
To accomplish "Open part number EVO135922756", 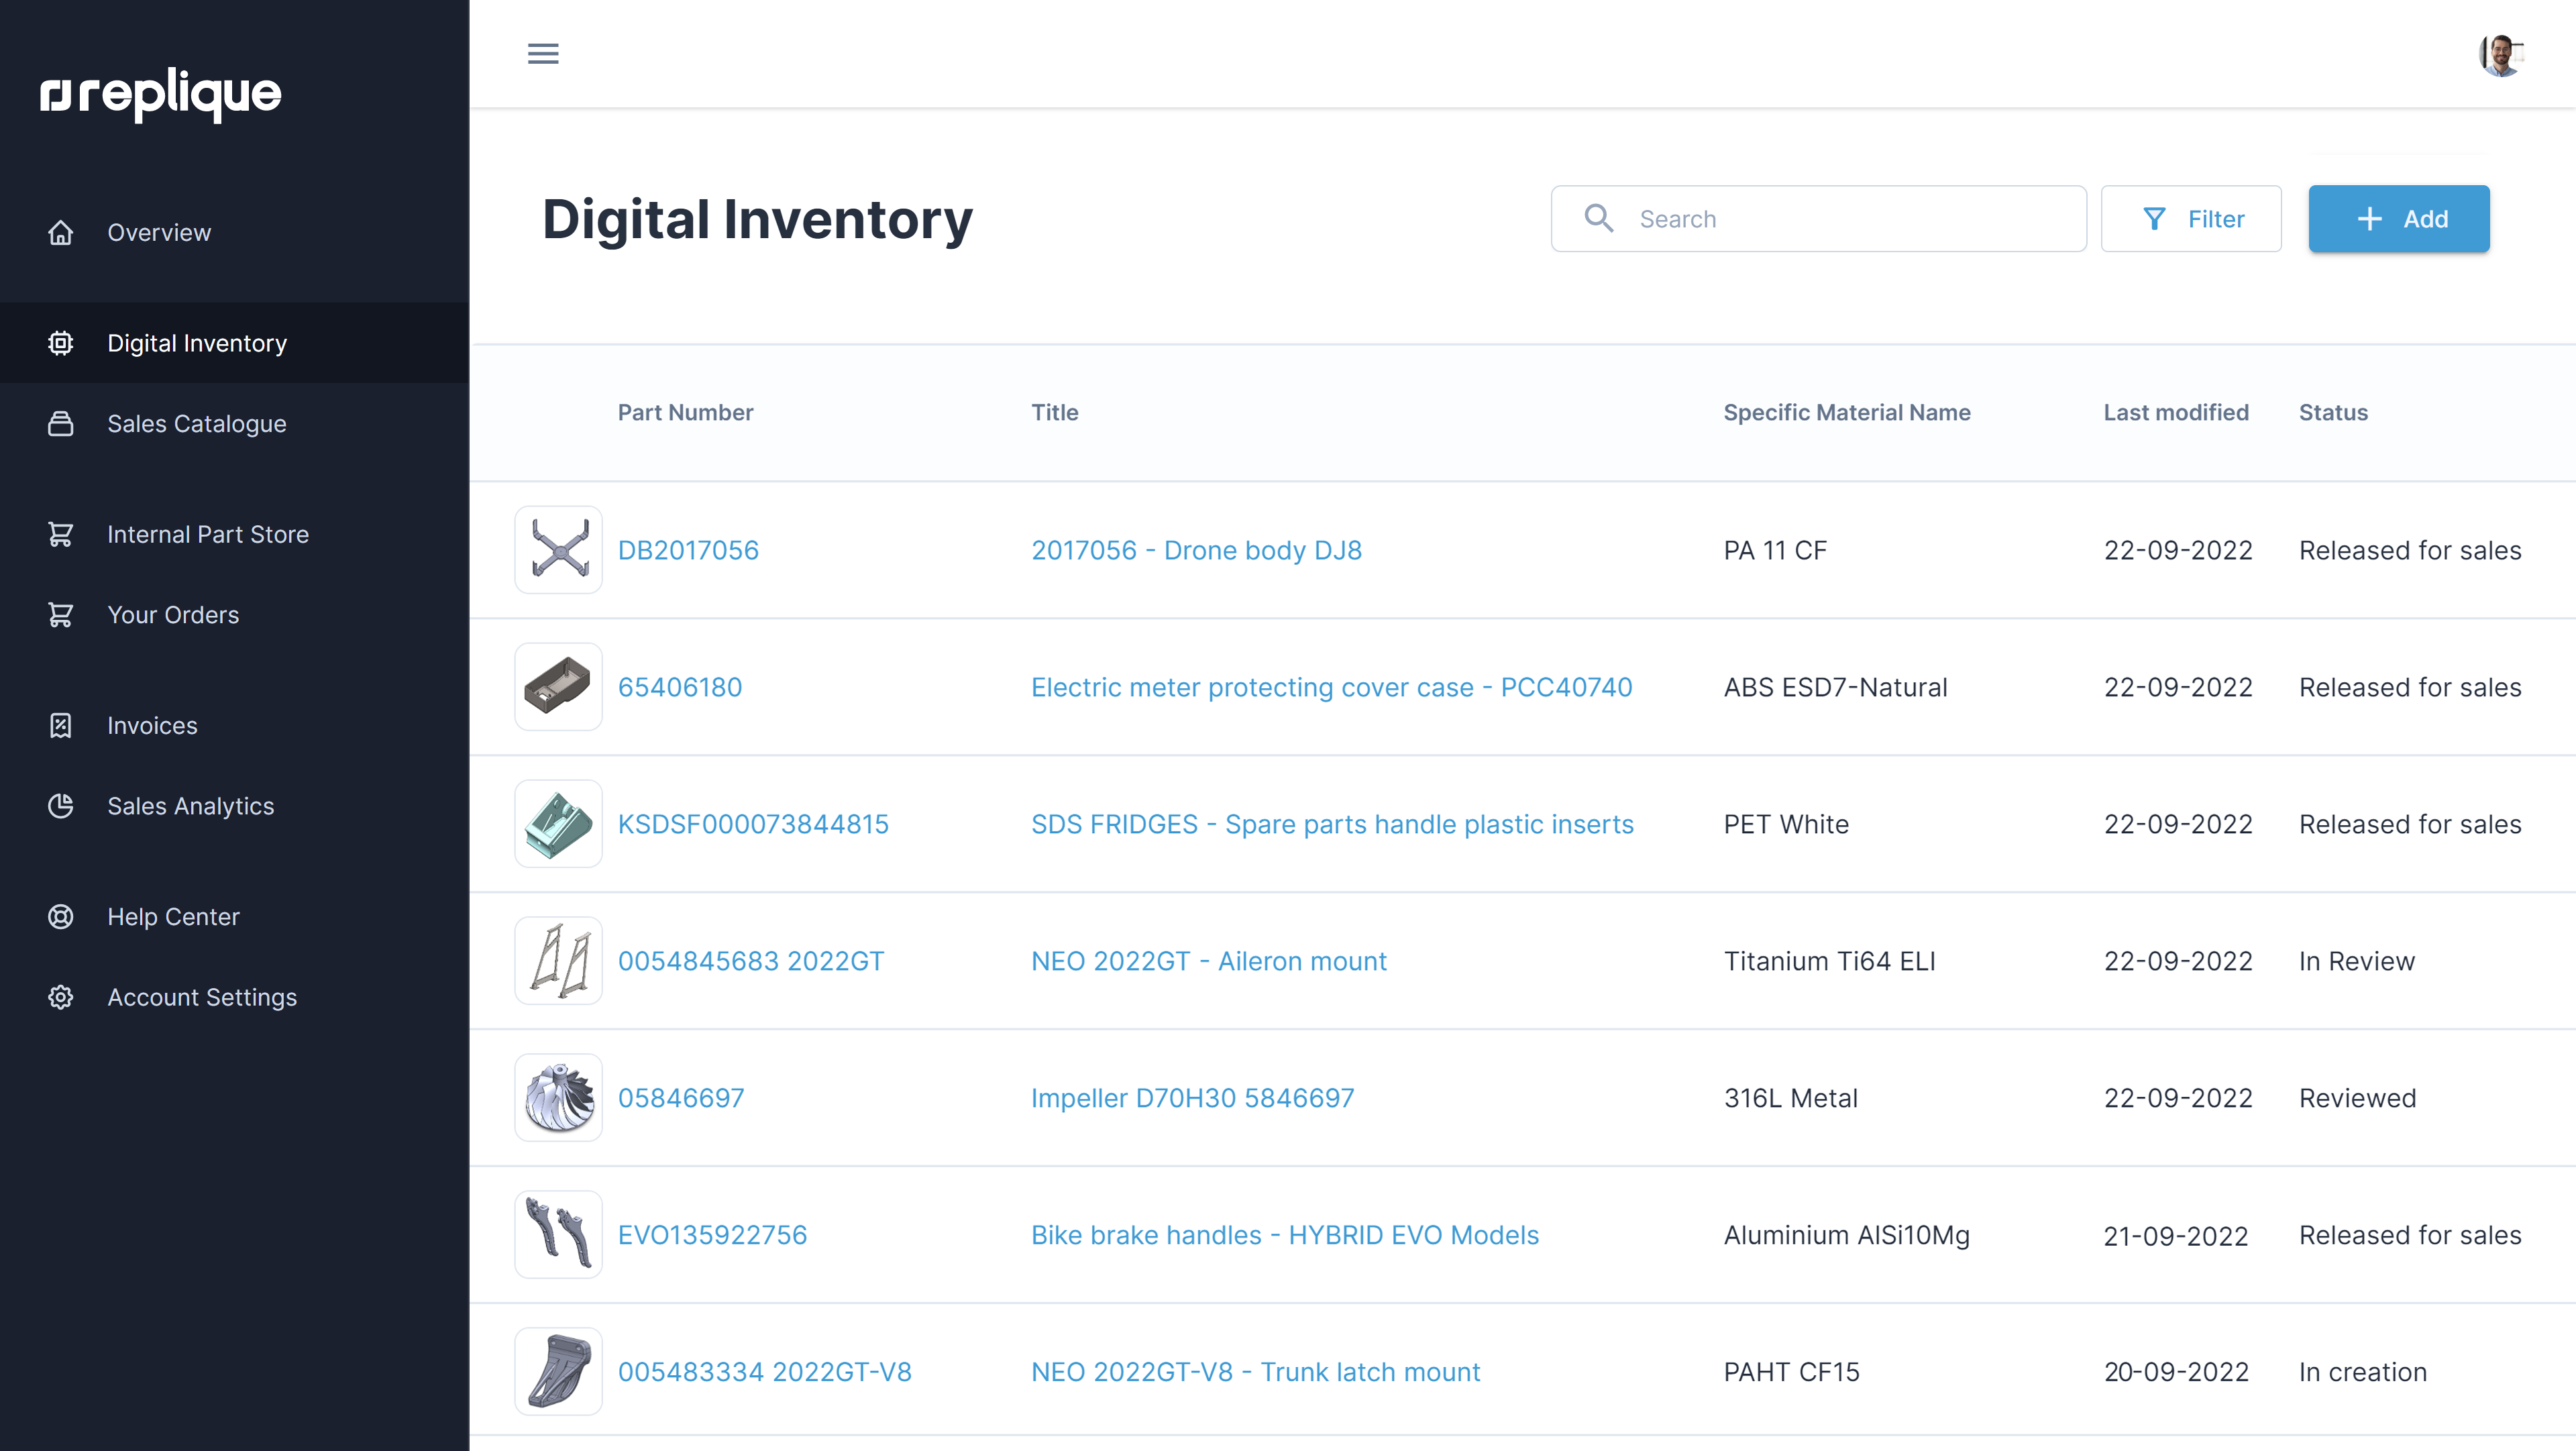I will [712, 1235].
